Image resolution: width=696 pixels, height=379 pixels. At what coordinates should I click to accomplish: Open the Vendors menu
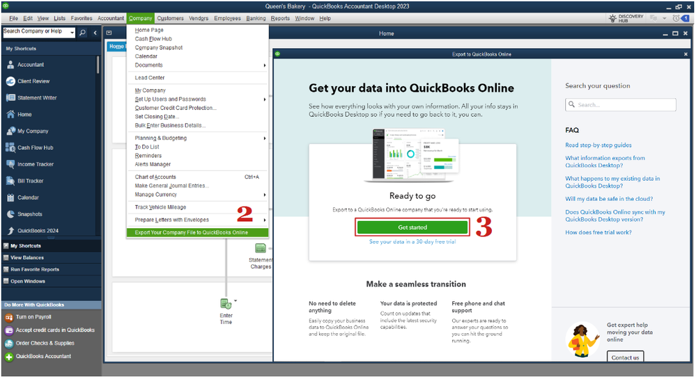[199, 18]
